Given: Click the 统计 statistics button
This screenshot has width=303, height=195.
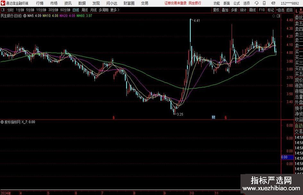Looking at the screenshot, I should click(243, 10).
